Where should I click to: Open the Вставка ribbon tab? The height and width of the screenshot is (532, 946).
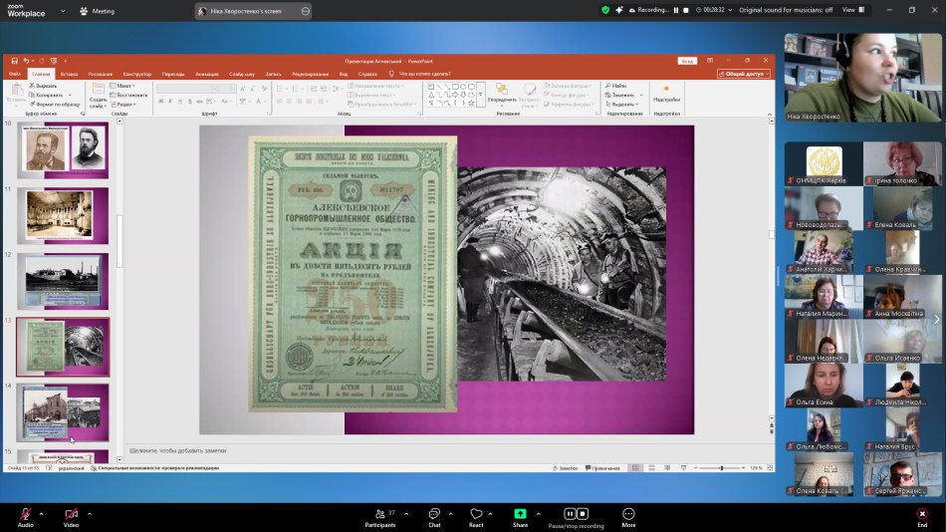click(69, 74)
